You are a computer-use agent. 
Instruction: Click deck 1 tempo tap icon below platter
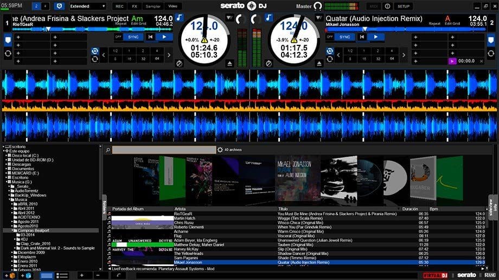pos(179,64)
